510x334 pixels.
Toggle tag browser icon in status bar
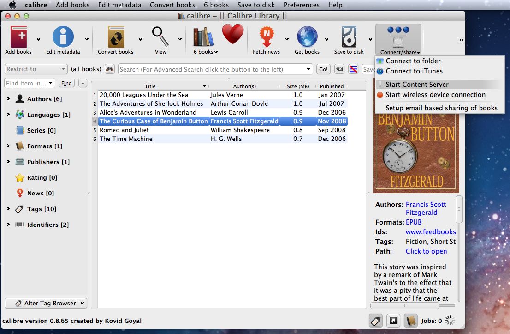(x=375, y=321)
